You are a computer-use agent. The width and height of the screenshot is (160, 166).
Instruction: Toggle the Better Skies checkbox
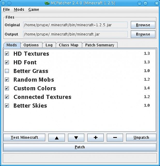click(7, 106)
